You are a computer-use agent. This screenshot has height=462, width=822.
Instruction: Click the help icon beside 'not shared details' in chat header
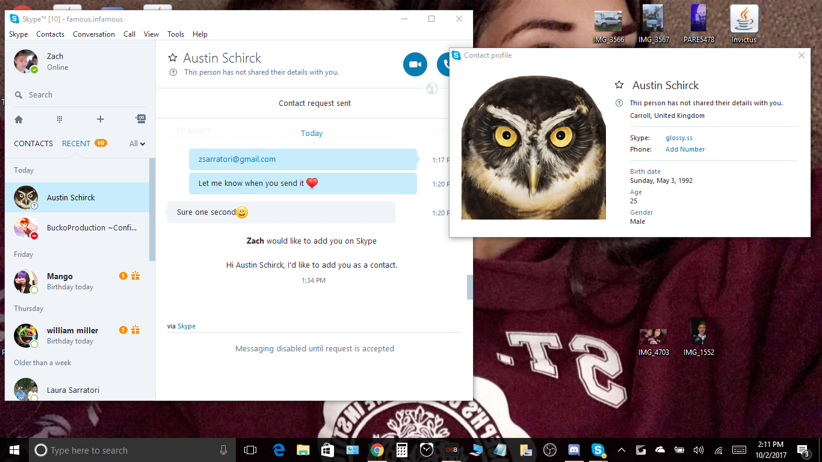click(173, 72)
